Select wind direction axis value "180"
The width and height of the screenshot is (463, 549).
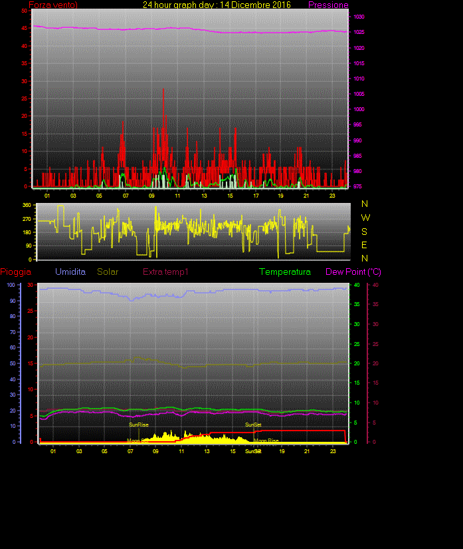27,232
